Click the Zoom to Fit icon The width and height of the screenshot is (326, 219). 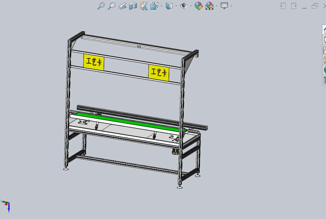pos(101,6)
